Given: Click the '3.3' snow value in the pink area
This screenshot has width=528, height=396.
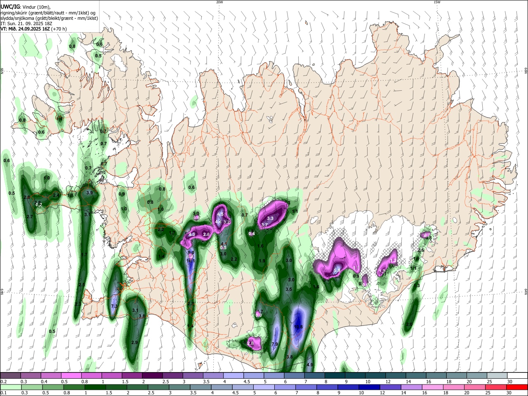Looking at the screenshot, I should [270, 218].
